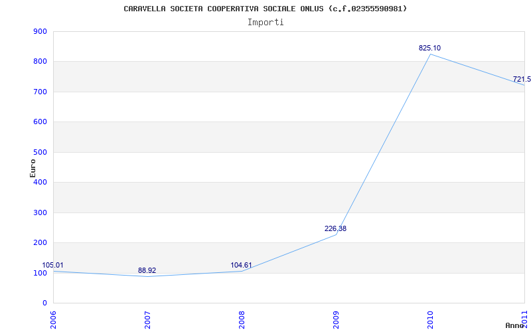Click the 100 y-axis value
531x332 pixels.
40,273
